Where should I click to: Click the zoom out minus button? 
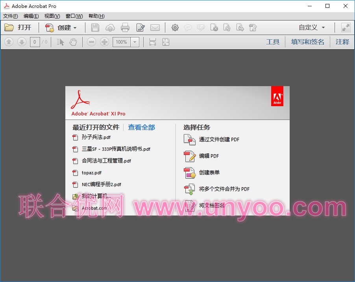click(x=91, y=42)
